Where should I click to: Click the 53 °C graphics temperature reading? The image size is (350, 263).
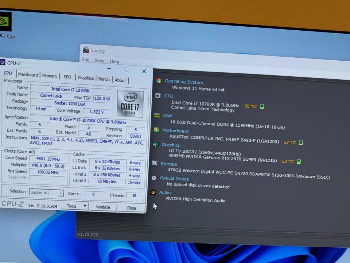(288, 161)
